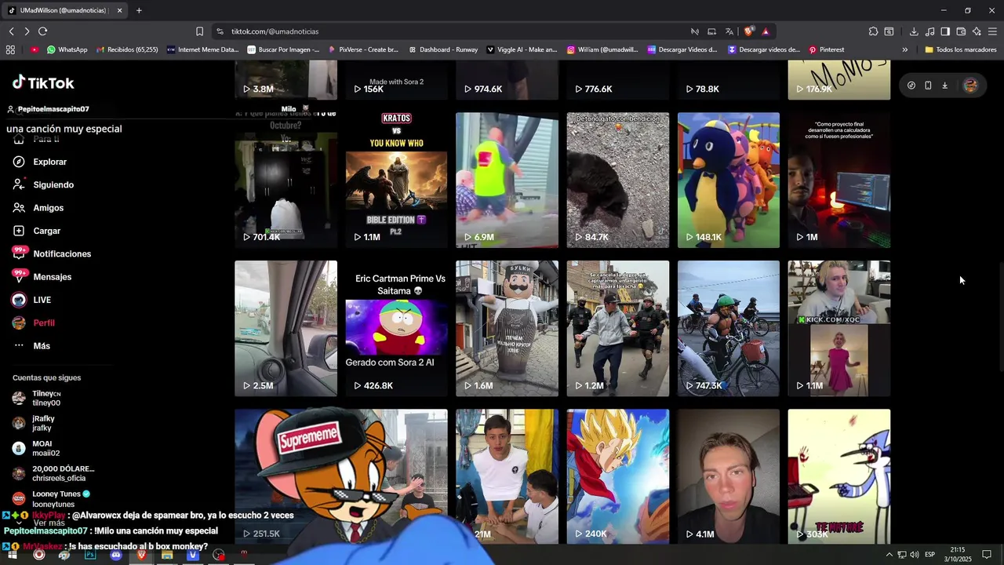
Task: Open Todos los marcadores folder
Action: pos(961,49)
